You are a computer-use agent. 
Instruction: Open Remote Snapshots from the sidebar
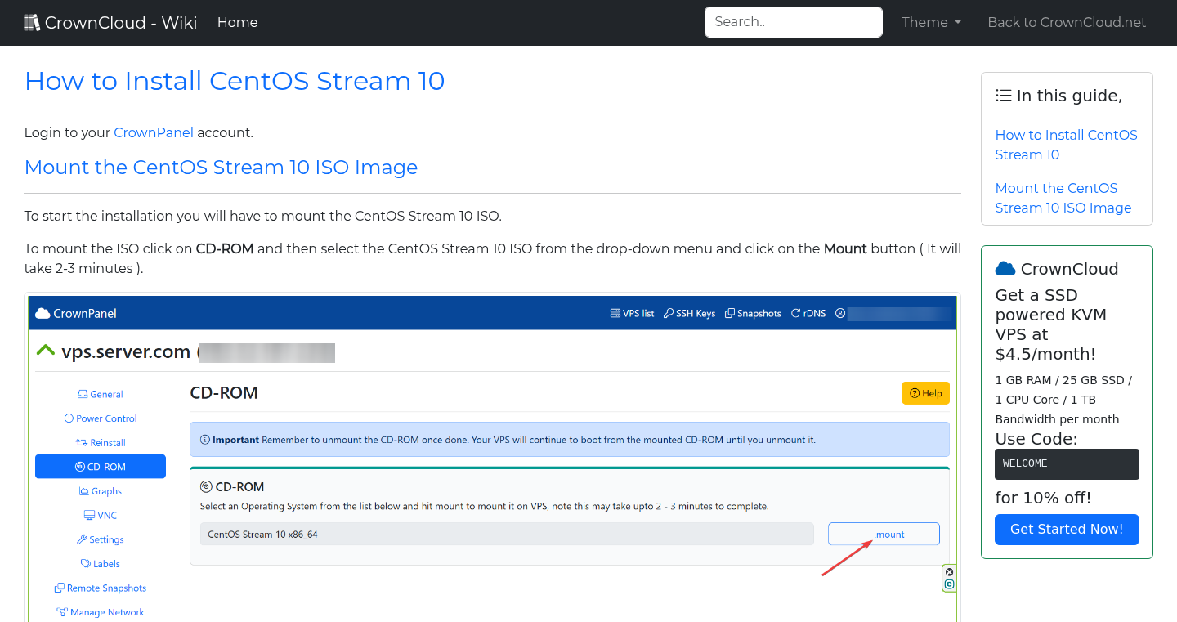click(100, 588)
